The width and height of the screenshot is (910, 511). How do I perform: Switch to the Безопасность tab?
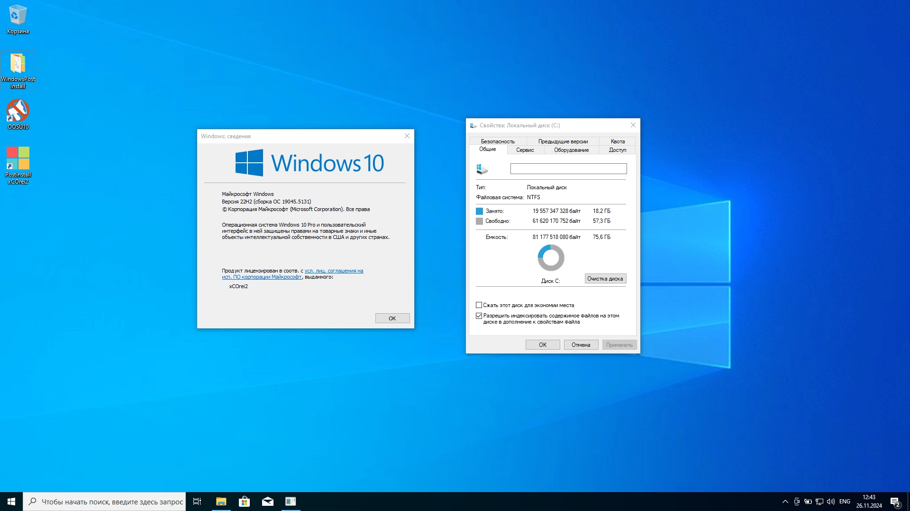497,141
